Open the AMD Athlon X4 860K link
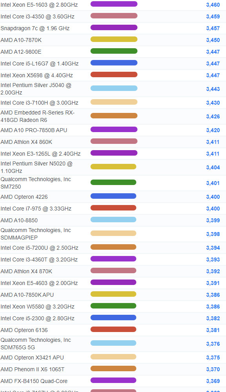Screen dimensions: 226x392 coord(26,142)
